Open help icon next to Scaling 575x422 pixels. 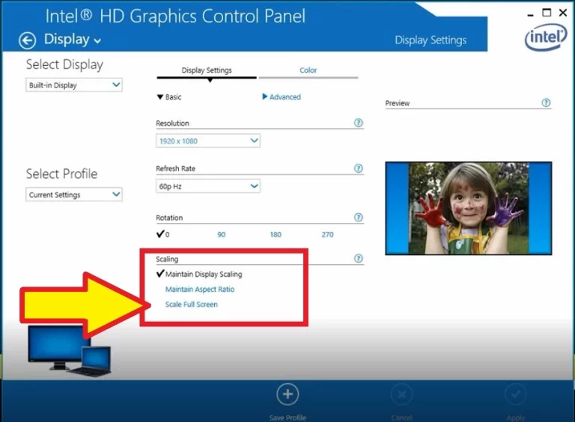tap(358, 259)
